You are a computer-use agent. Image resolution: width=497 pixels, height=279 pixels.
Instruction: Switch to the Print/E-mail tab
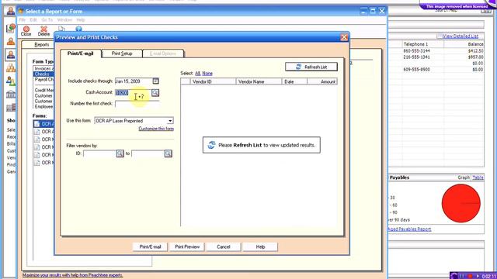[81, 53]
